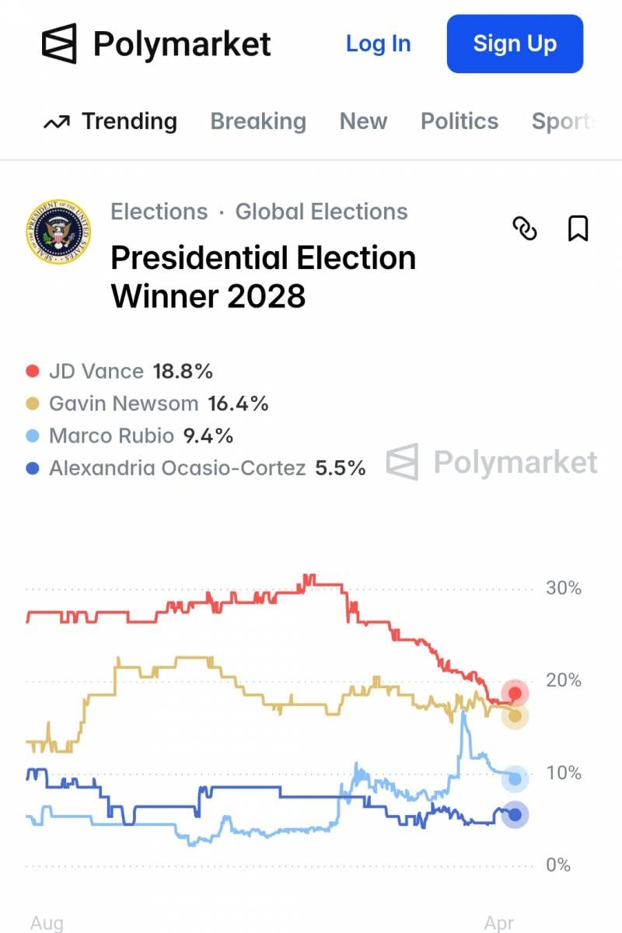The image size is (622, 933).
Task: Select the New tab
Action: coord(363,121)
